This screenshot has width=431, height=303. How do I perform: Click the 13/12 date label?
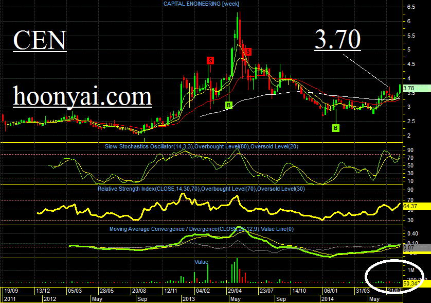[43, 291]
